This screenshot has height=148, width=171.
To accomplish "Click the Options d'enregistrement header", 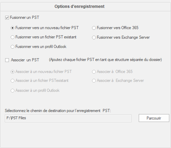I will pos(79,7).
